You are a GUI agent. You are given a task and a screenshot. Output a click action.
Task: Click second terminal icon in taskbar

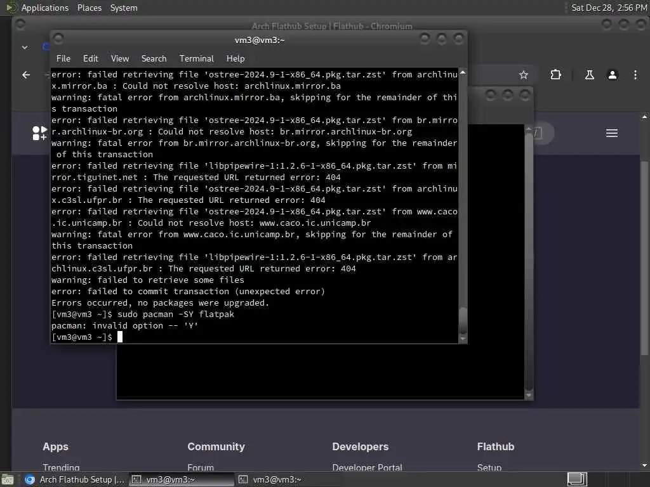[x=243, y=479]
